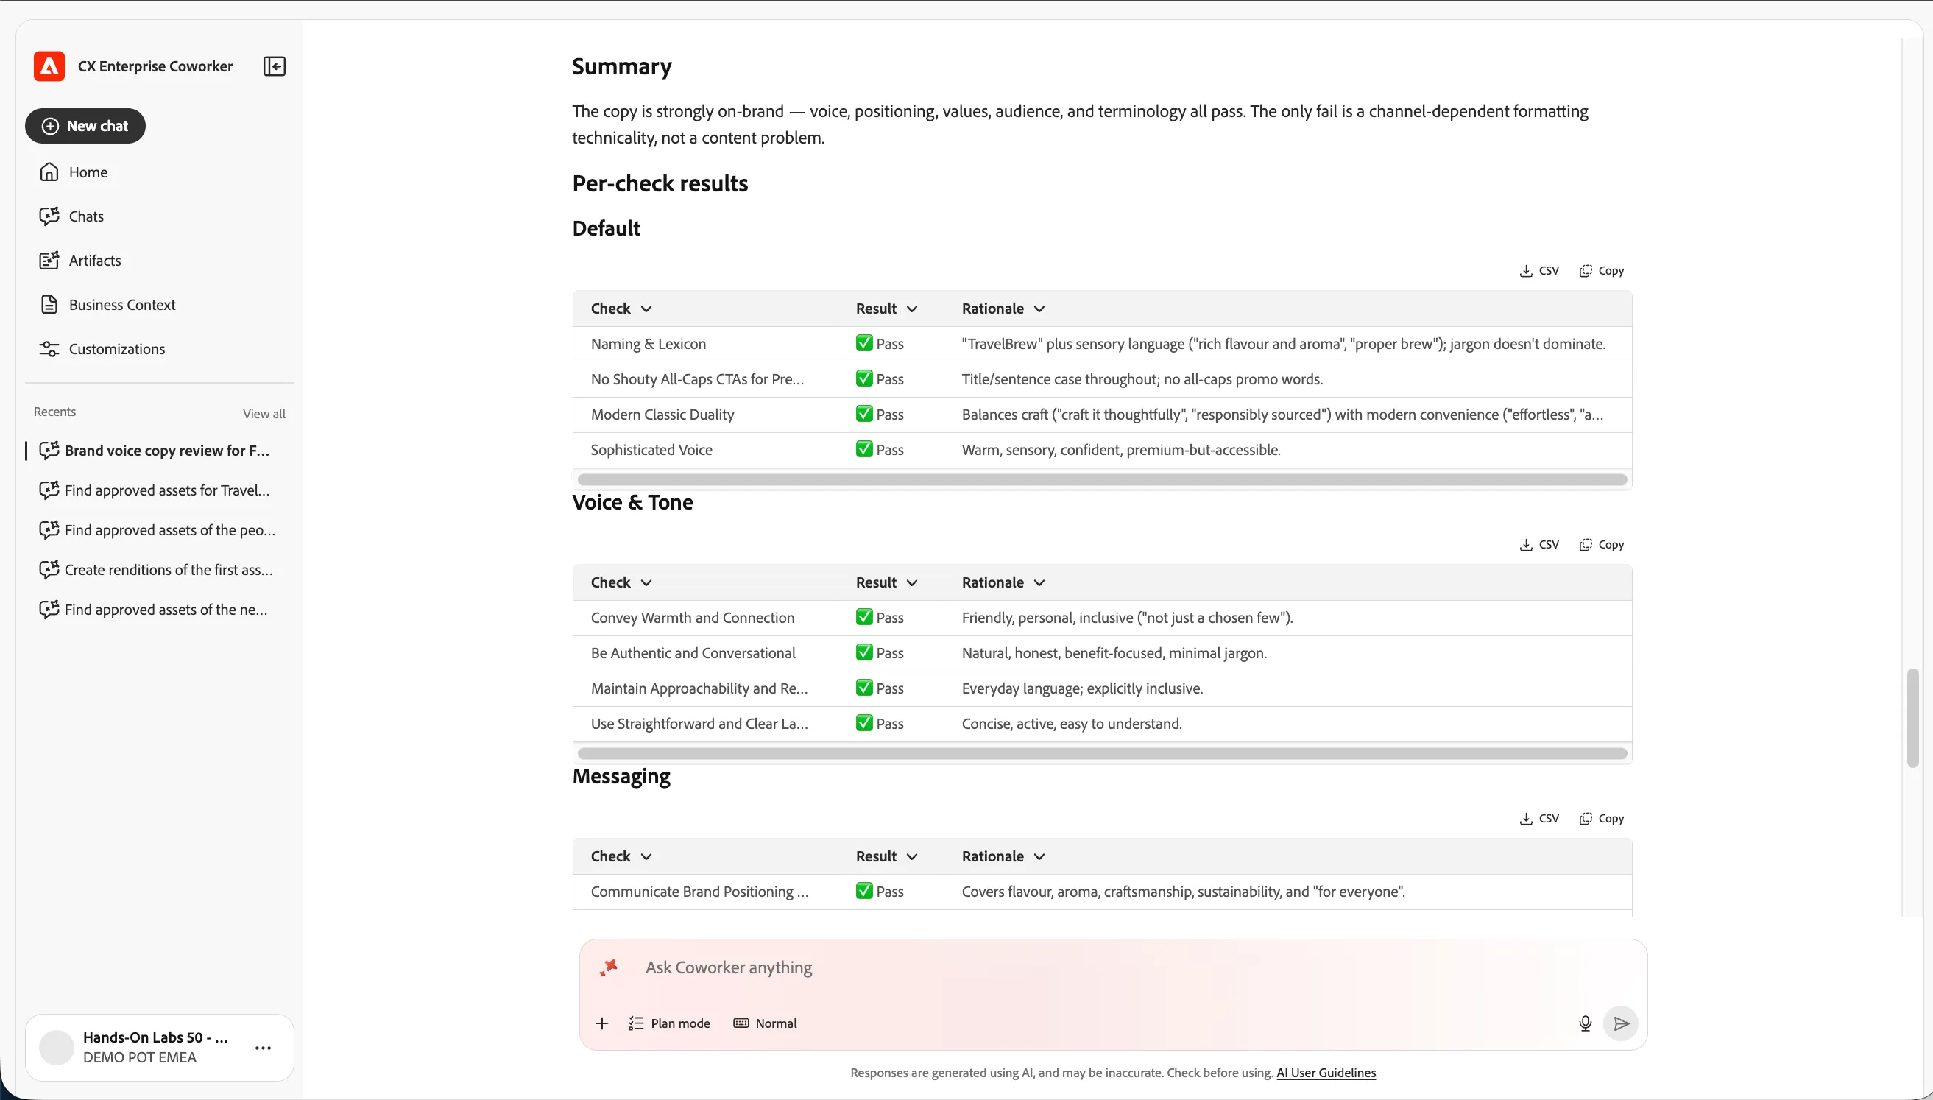Open 'Create renditions of the first ass...' chat

156,570
